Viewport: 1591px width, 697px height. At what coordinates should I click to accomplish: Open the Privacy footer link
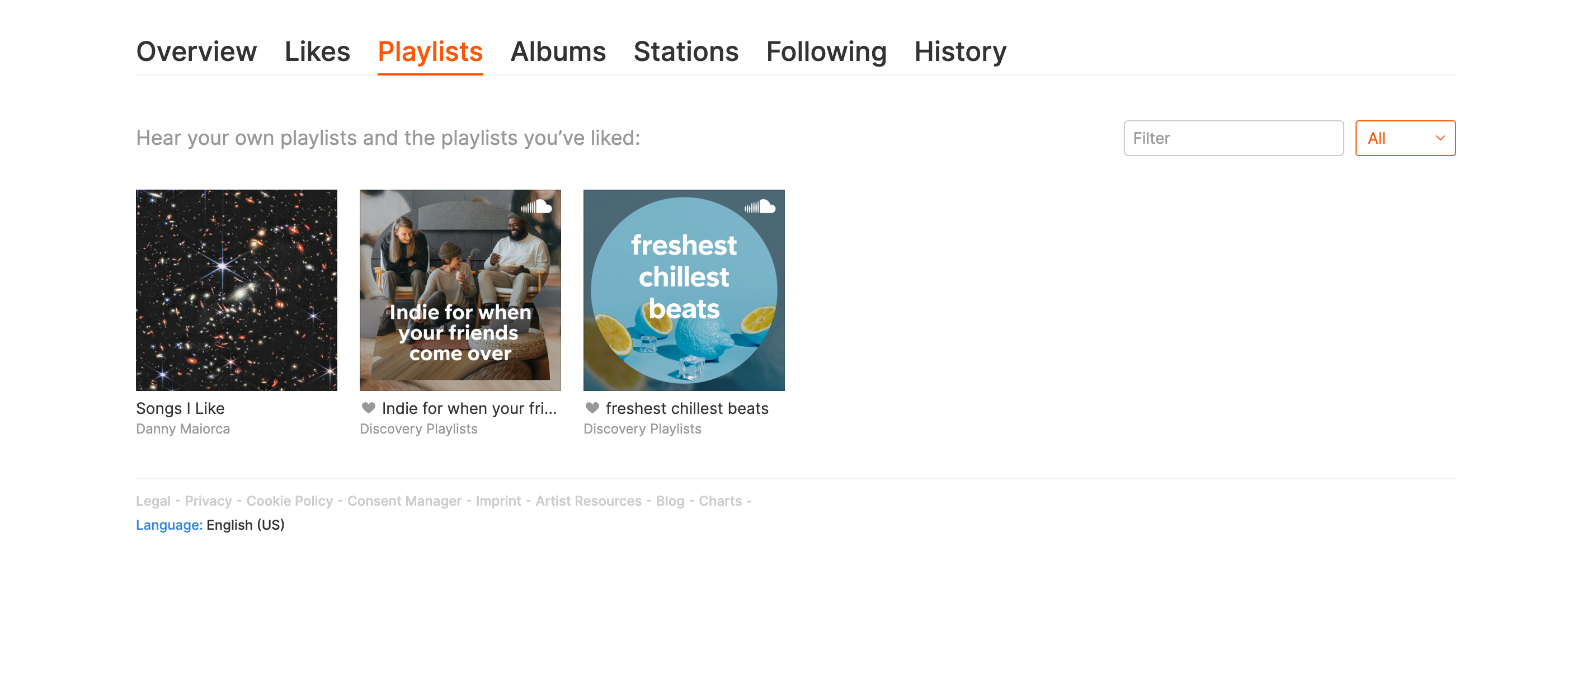208,501
